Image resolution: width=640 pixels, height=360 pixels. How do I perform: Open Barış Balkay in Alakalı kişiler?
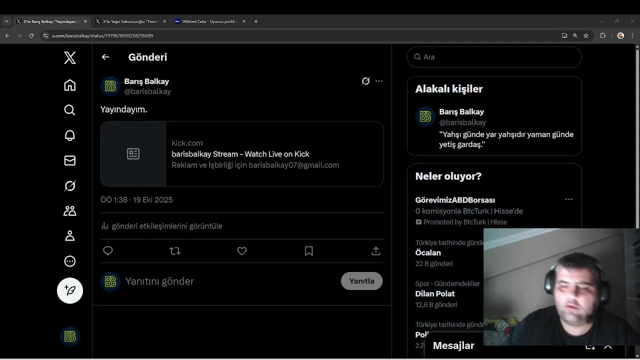pyautogui.click(x=494, y=128)
